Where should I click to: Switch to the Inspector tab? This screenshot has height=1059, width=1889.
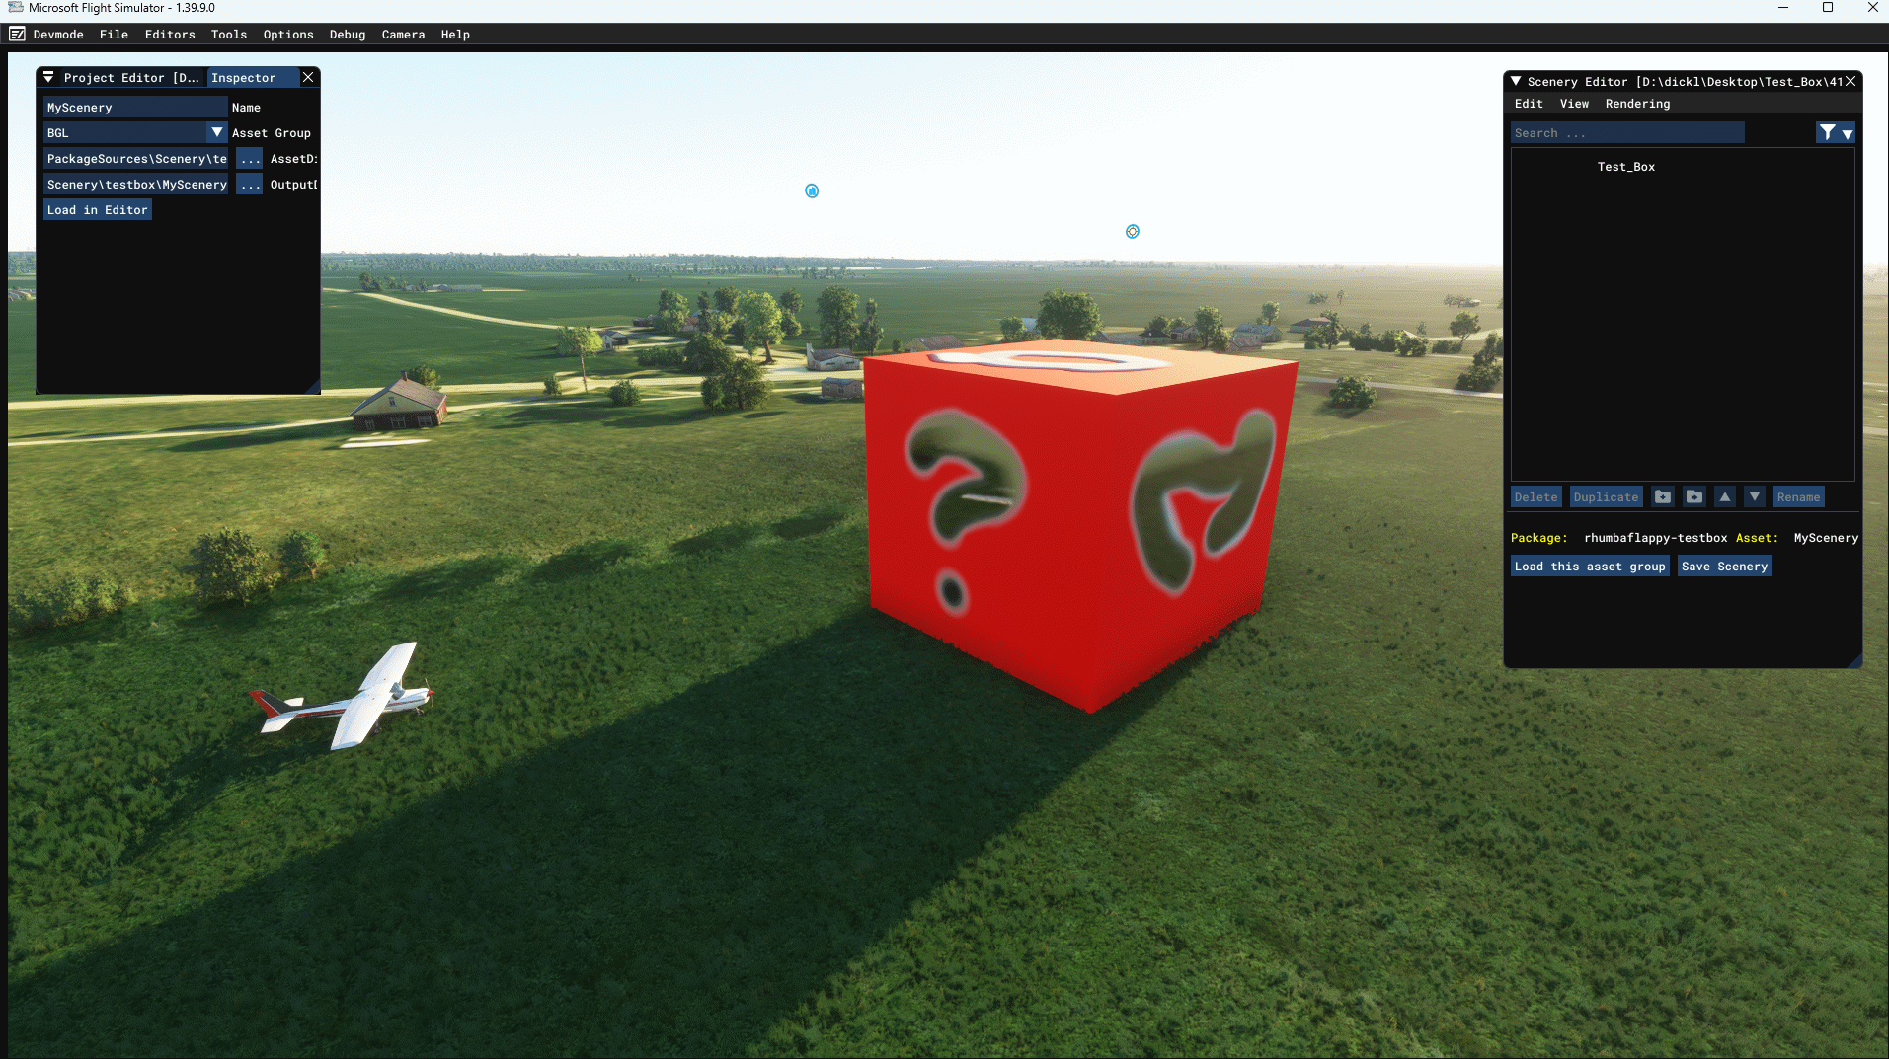243,78
